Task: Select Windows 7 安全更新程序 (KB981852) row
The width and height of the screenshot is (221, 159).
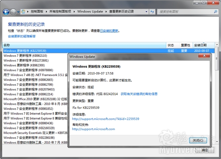Action: coord(35,109)
